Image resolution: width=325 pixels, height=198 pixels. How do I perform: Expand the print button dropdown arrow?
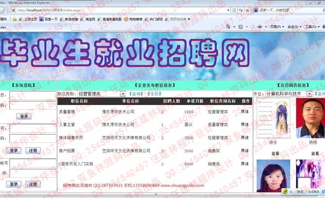point(266,27)
